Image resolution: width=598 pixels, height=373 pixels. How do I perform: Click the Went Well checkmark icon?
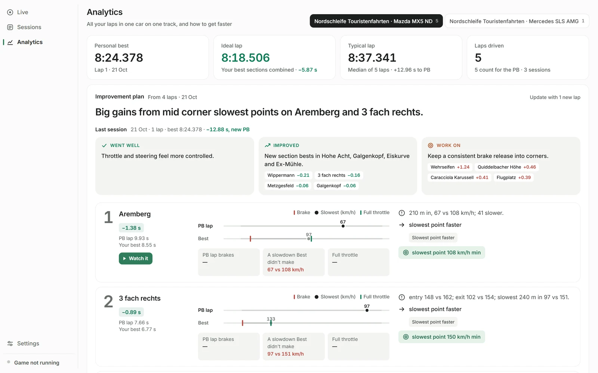coord(104,145)
